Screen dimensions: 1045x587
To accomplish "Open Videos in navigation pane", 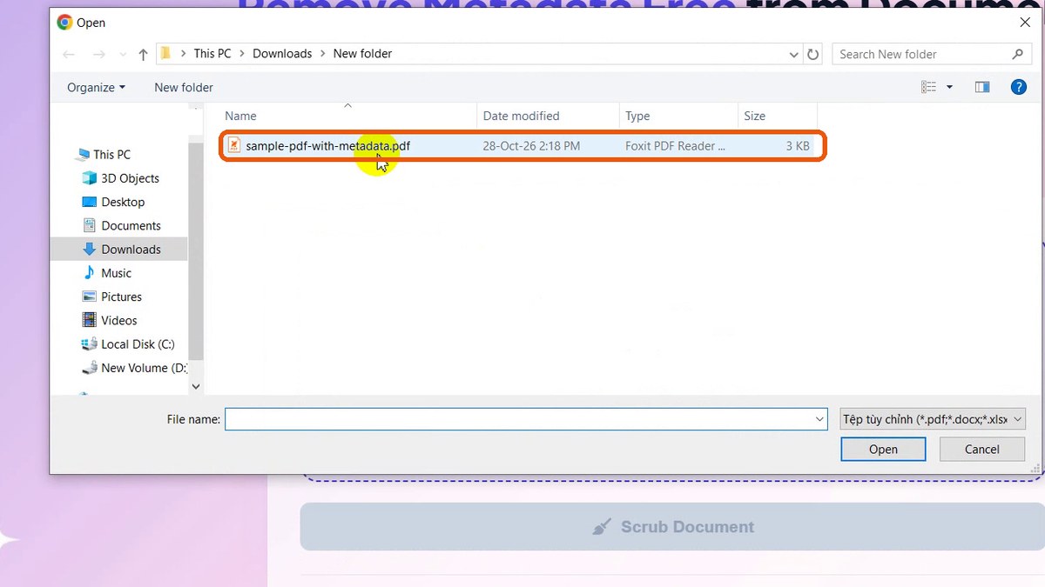I will coord(119,320).
